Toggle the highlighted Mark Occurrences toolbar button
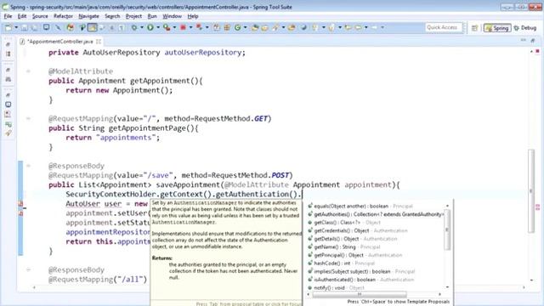 point(93,28)
